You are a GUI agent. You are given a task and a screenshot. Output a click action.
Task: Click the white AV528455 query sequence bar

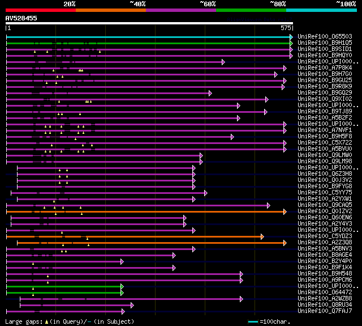(149, 23)
